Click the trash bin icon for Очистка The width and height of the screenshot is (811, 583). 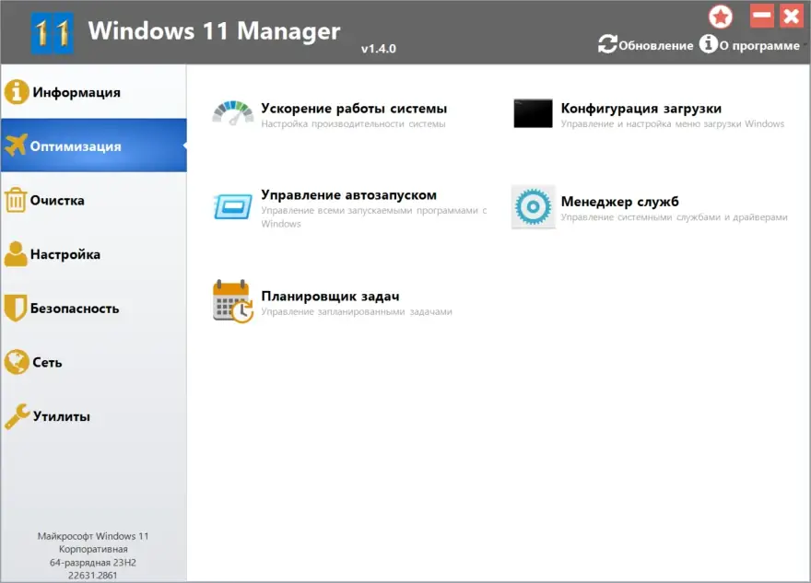pos(16,200)
